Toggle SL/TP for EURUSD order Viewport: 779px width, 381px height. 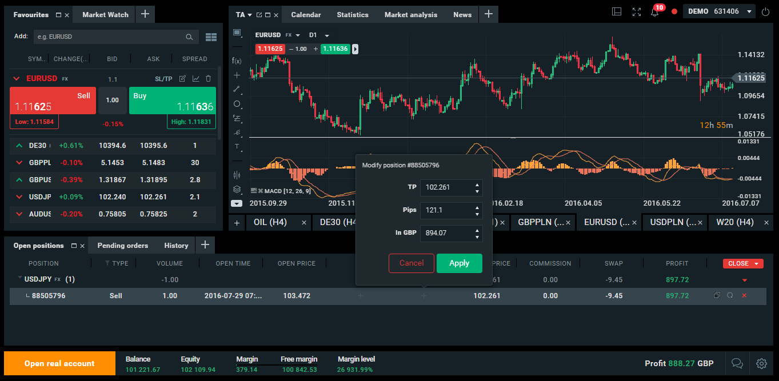163,79
